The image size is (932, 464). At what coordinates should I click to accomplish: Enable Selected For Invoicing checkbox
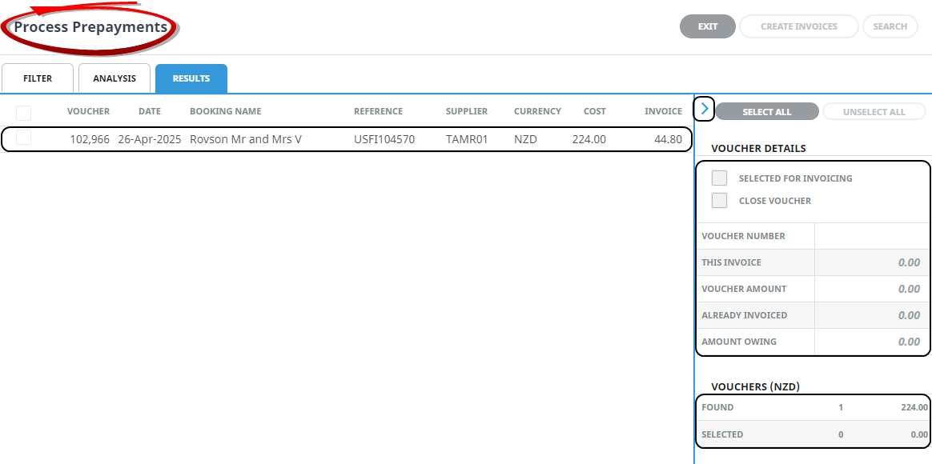[719, 178]
